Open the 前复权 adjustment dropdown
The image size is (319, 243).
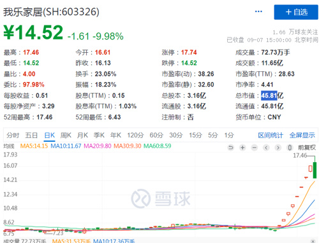pyautogui.click(x=307, y=148)
